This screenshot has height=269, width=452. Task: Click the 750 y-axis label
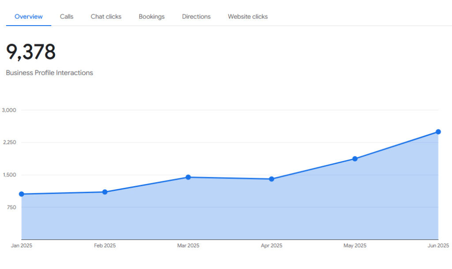(x=11, y=207)
